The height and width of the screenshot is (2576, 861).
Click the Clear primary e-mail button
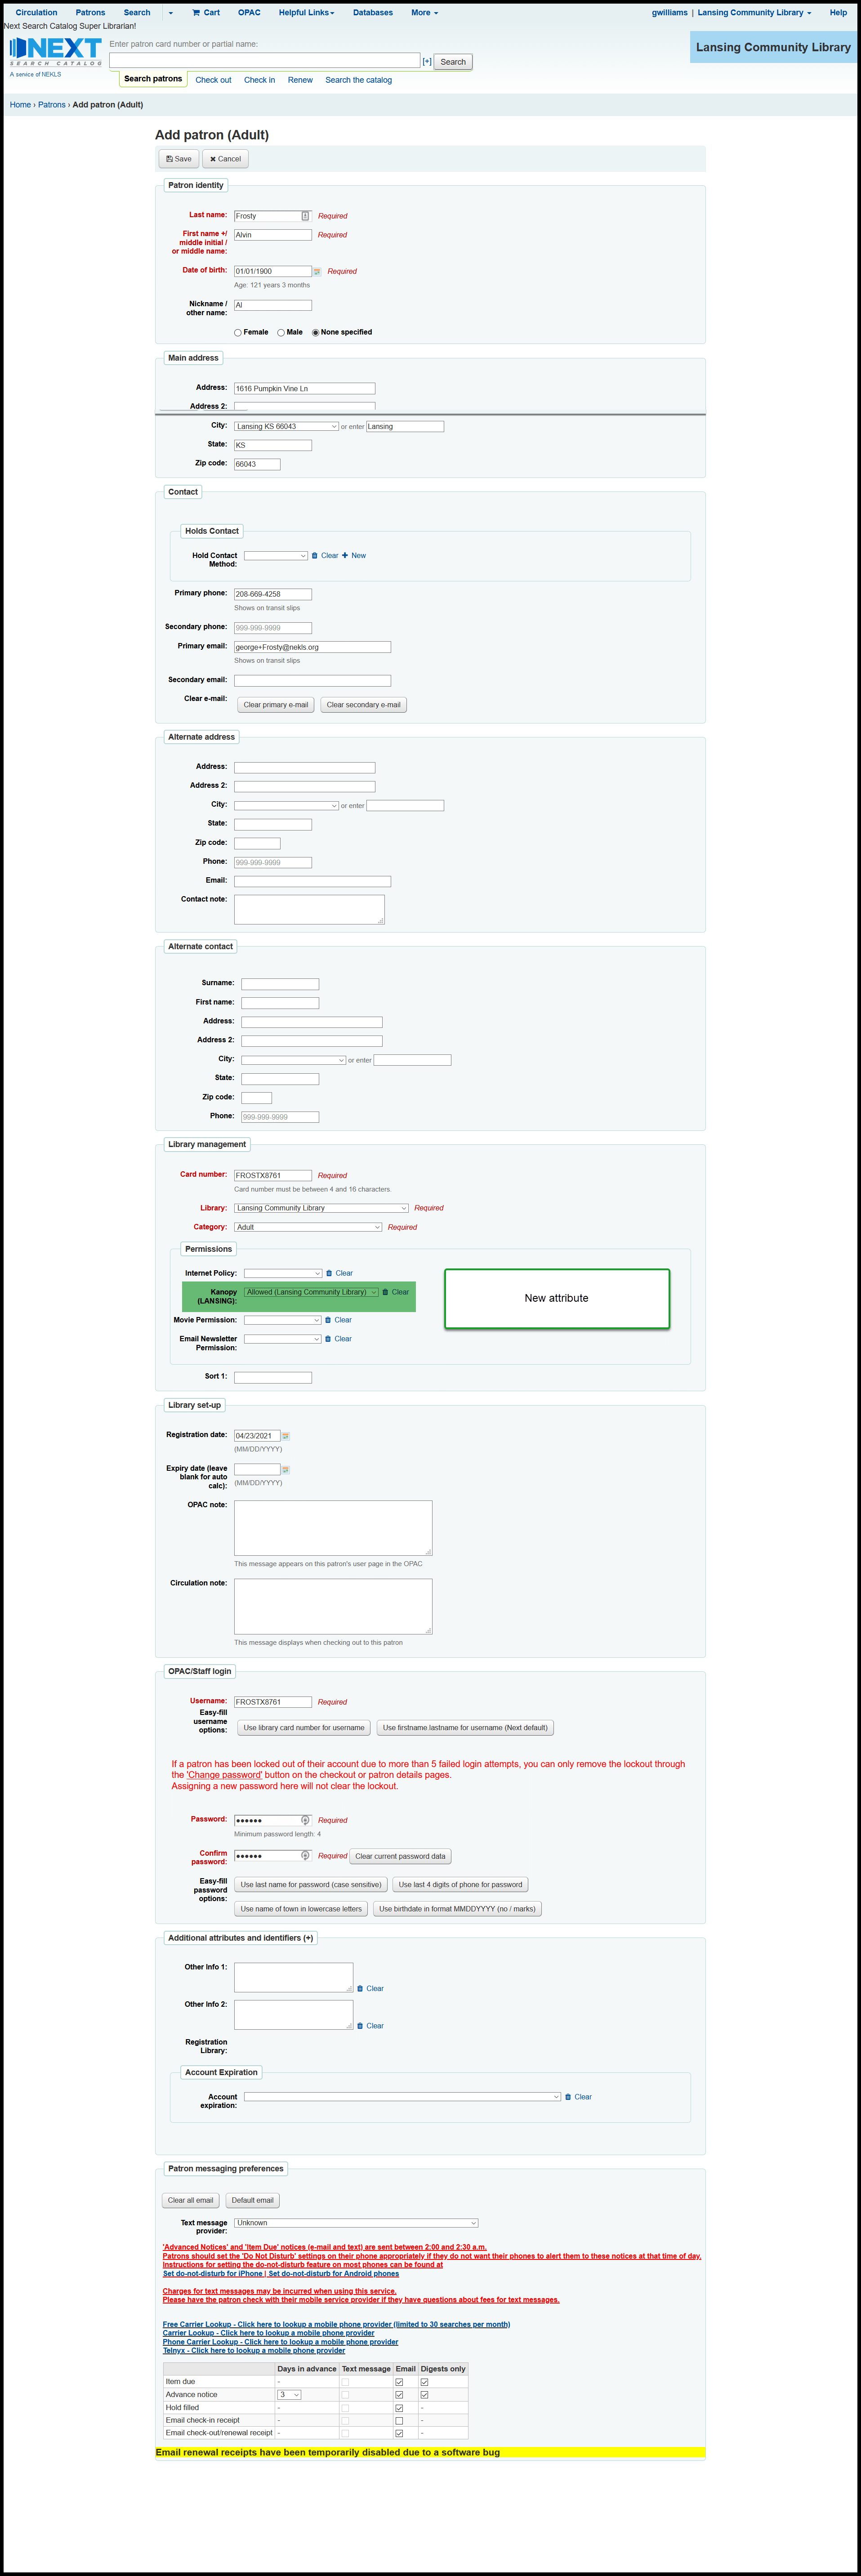[x=276, y=705]
